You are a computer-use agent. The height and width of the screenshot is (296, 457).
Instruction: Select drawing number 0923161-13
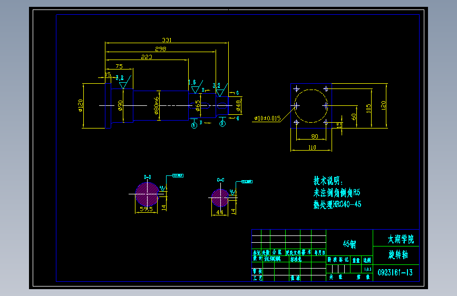(395, 273)
